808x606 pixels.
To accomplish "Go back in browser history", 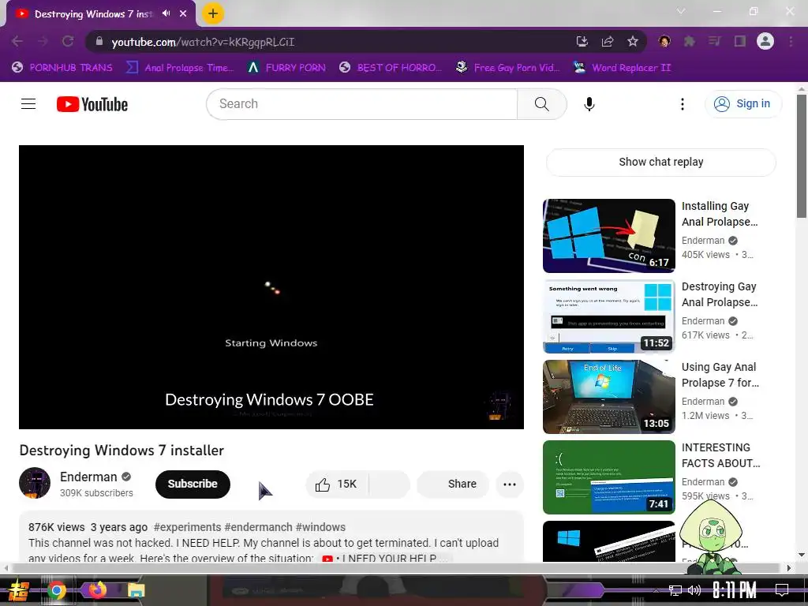I will click(17, 41).
